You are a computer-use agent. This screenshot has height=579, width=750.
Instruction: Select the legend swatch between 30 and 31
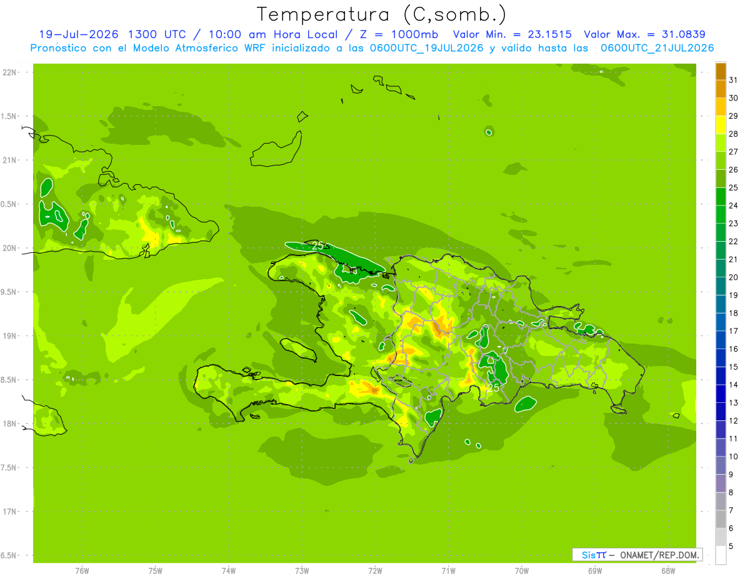coord(721,89)
